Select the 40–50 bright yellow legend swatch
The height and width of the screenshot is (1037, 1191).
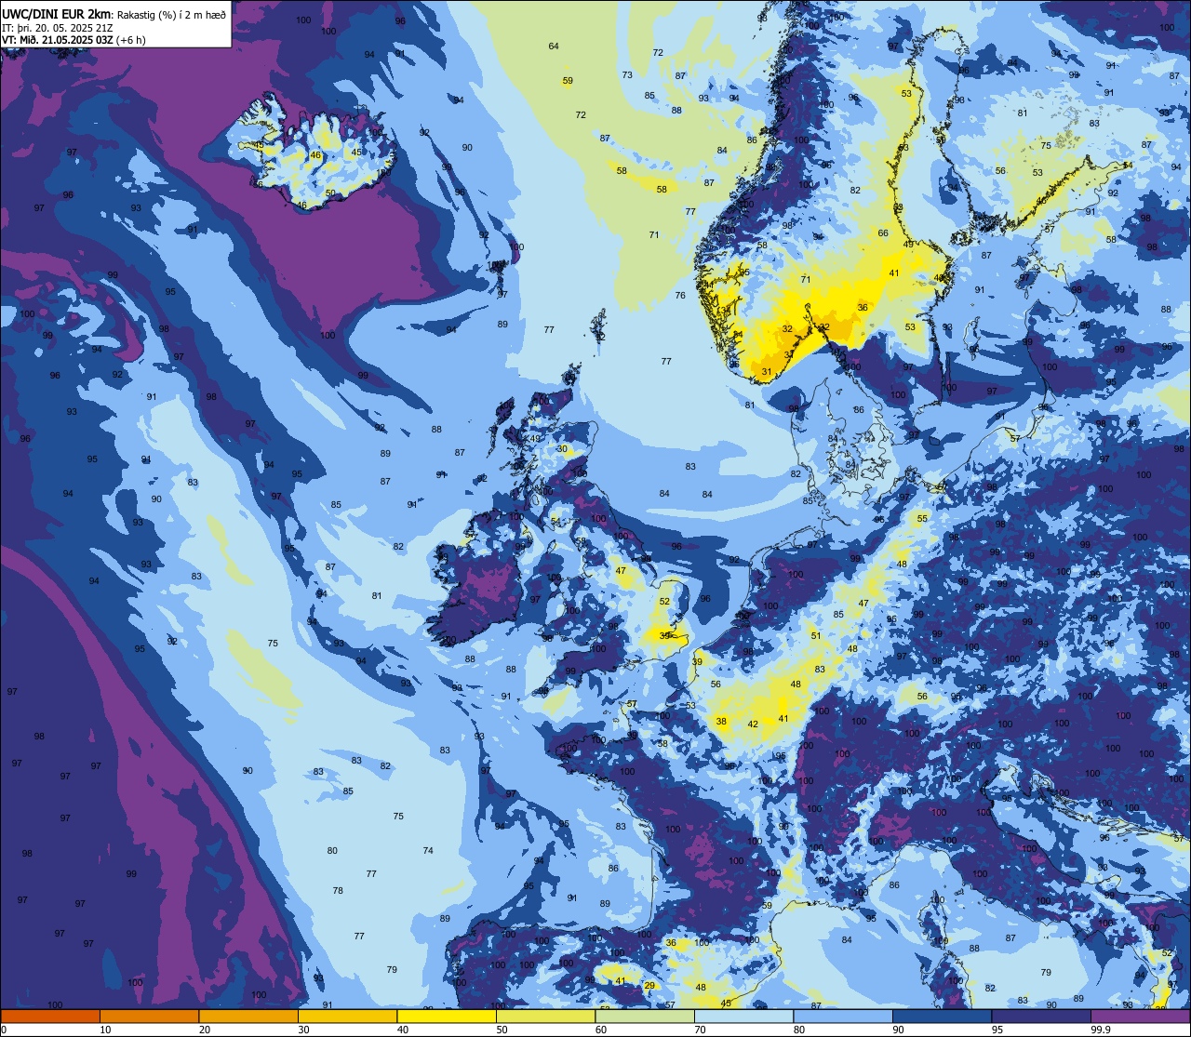pyautogui.click(x=447, y=1017)
